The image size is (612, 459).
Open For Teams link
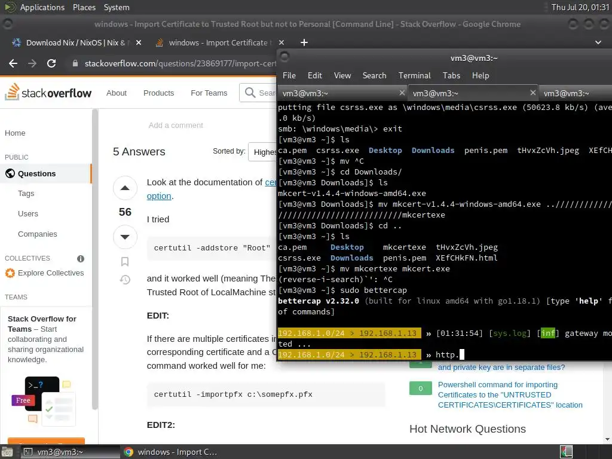pos(209,93)
